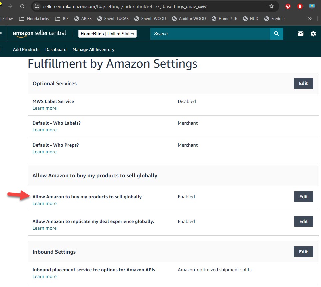The height and width of the screenshot is (287, 321).
Task: Click the 'MWS Label Service' label
Action: point(53,101)
